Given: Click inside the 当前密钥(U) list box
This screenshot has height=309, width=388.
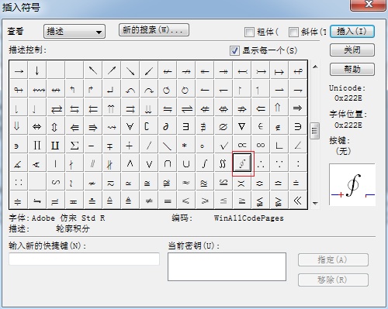Looking at the screenshot, I should (x=227, y=266).
